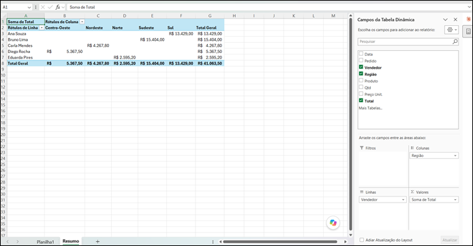Select cell with Ana Souza
This screenshot has height=246, width=473.
click(x=26, y=34)
